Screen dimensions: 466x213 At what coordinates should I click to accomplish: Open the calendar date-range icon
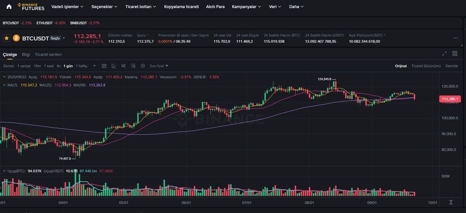click(x=104, y=66)
